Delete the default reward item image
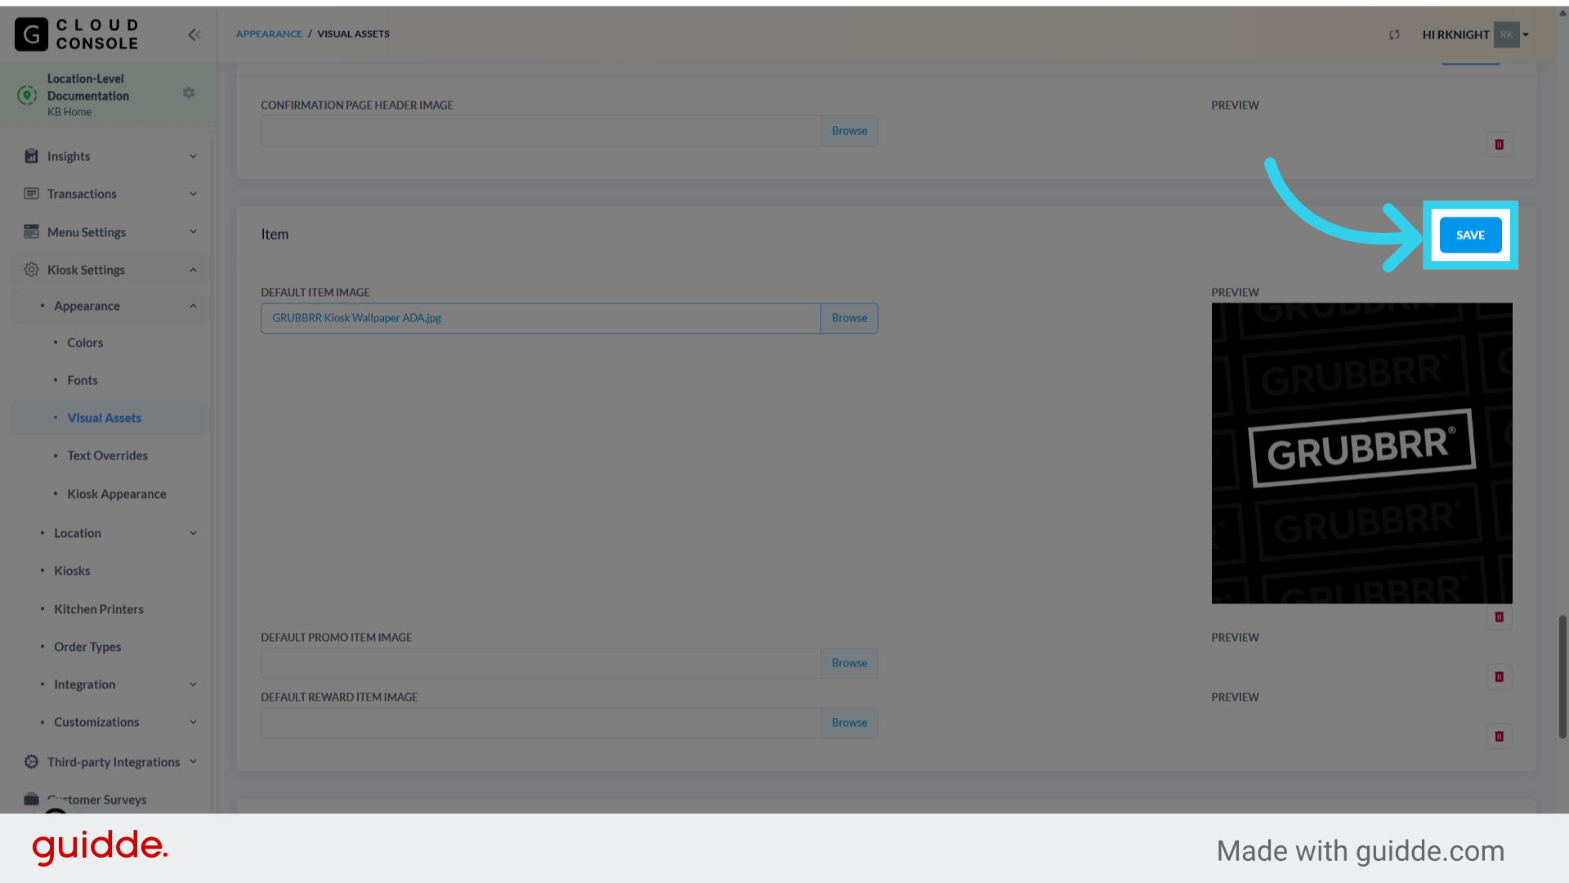This screenshot has height=883, width=1569. coord(1499,737)
